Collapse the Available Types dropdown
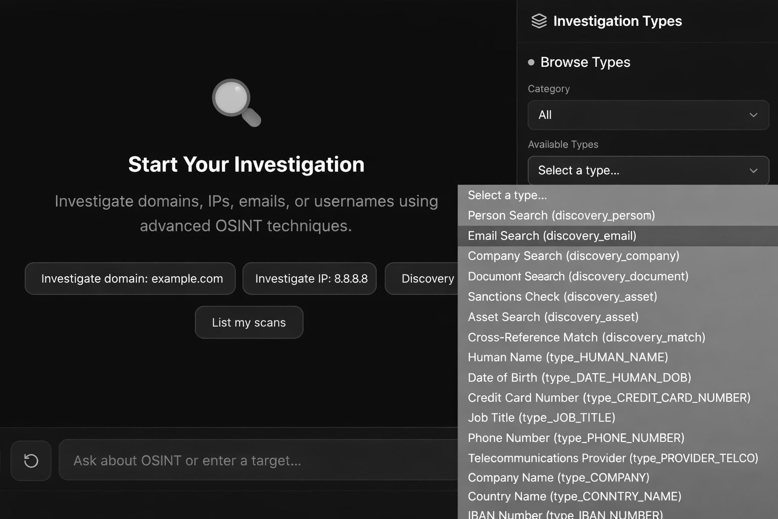This screenshot has width=778, height=519. 648,170
